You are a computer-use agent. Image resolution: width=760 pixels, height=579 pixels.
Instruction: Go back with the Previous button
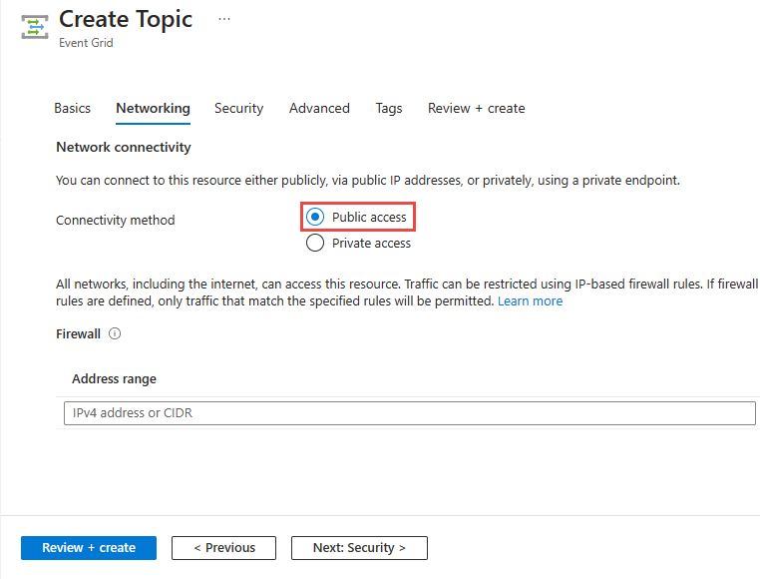pos(224,547)
